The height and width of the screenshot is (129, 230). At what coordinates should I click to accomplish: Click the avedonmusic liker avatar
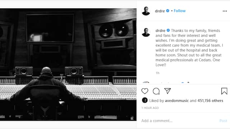(x=144, y=100)
